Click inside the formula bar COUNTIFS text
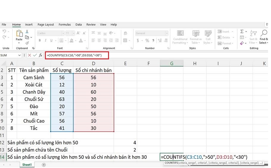Viewport: 271px width, 168px height. [74, 55]
